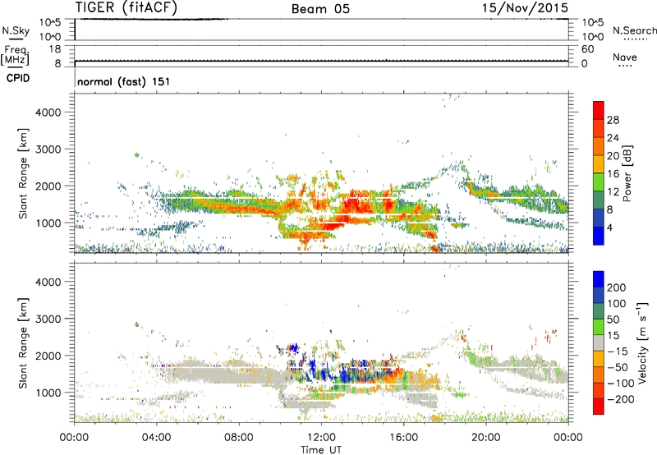Click the 24 label on power colorbar
This screenshot has height=455, width=657.
point(613,138)
